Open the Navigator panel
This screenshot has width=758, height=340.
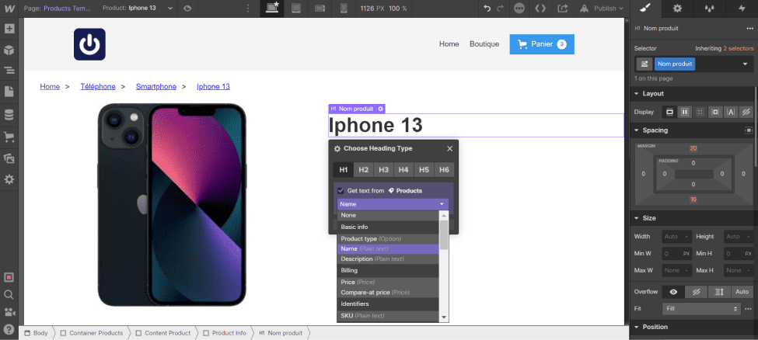9,71
